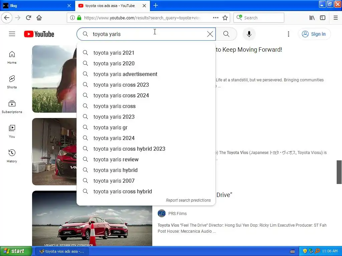Click the YouTube search input field
This screenshot has height=256, width=342.
point(146,34)
